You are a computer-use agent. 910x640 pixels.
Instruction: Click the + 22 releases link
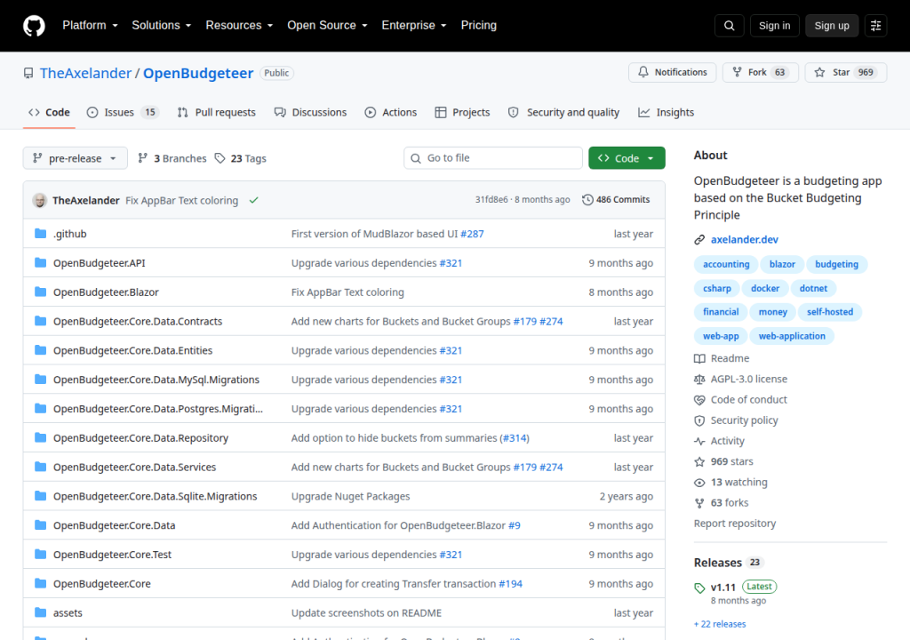(720, 624)
